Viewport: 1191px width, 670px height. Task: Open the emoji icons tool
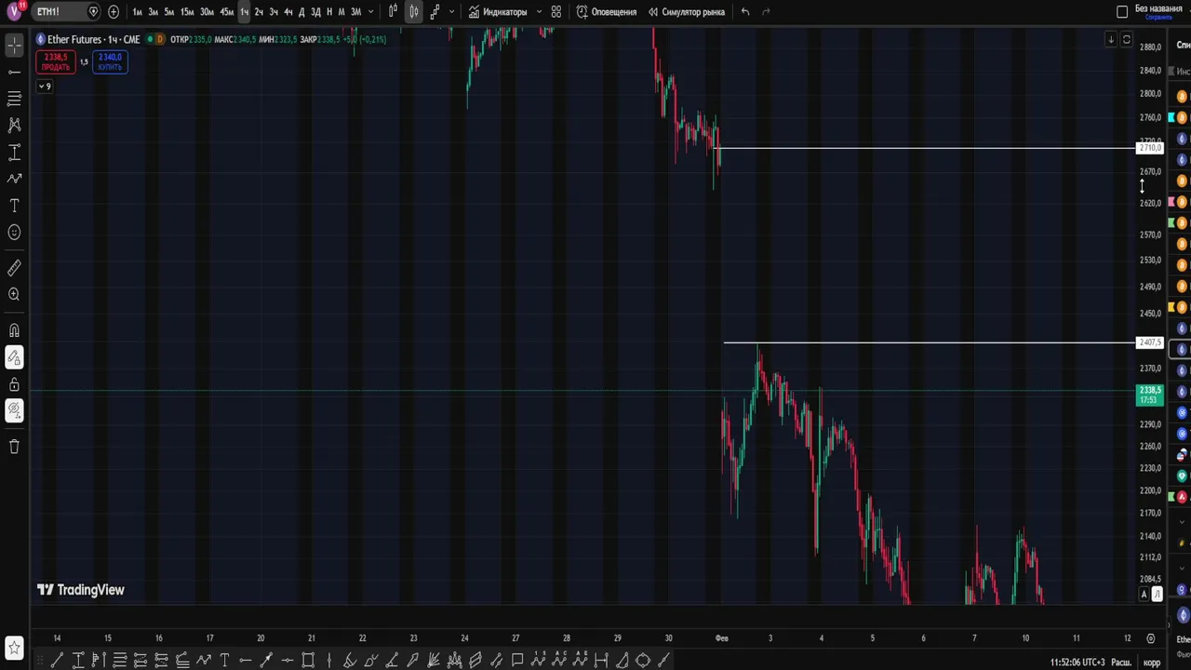(14, 233)
